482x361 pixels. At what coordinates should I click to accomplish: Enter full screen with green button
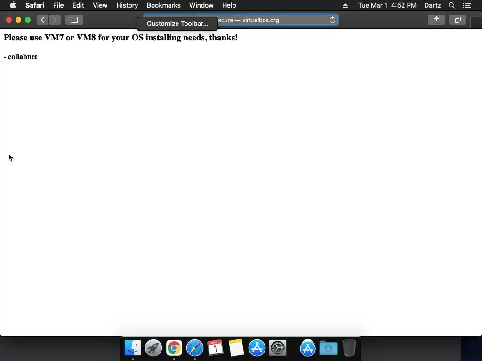[x=28, y=20]
